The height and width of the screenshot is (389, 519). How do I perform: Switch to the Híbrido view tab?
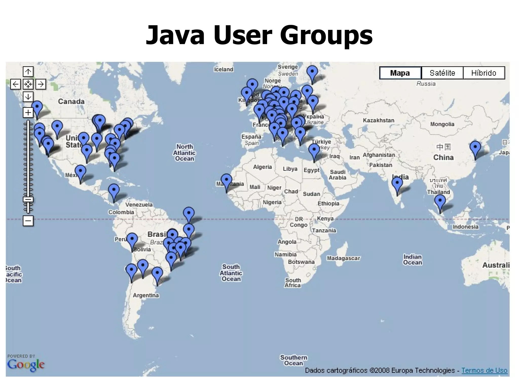[484, 73]
